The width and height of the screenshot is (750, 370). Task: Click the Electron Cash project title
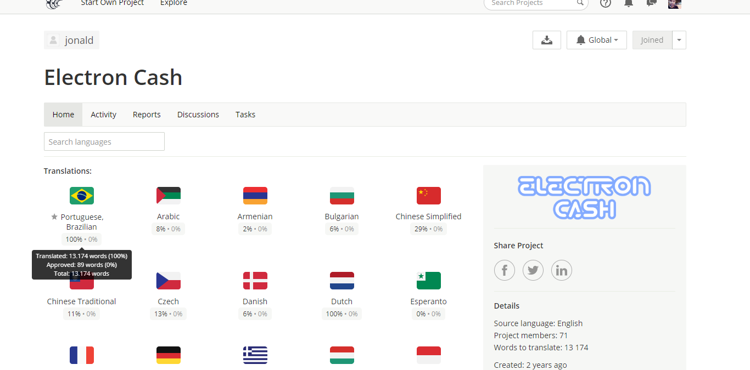113,77
